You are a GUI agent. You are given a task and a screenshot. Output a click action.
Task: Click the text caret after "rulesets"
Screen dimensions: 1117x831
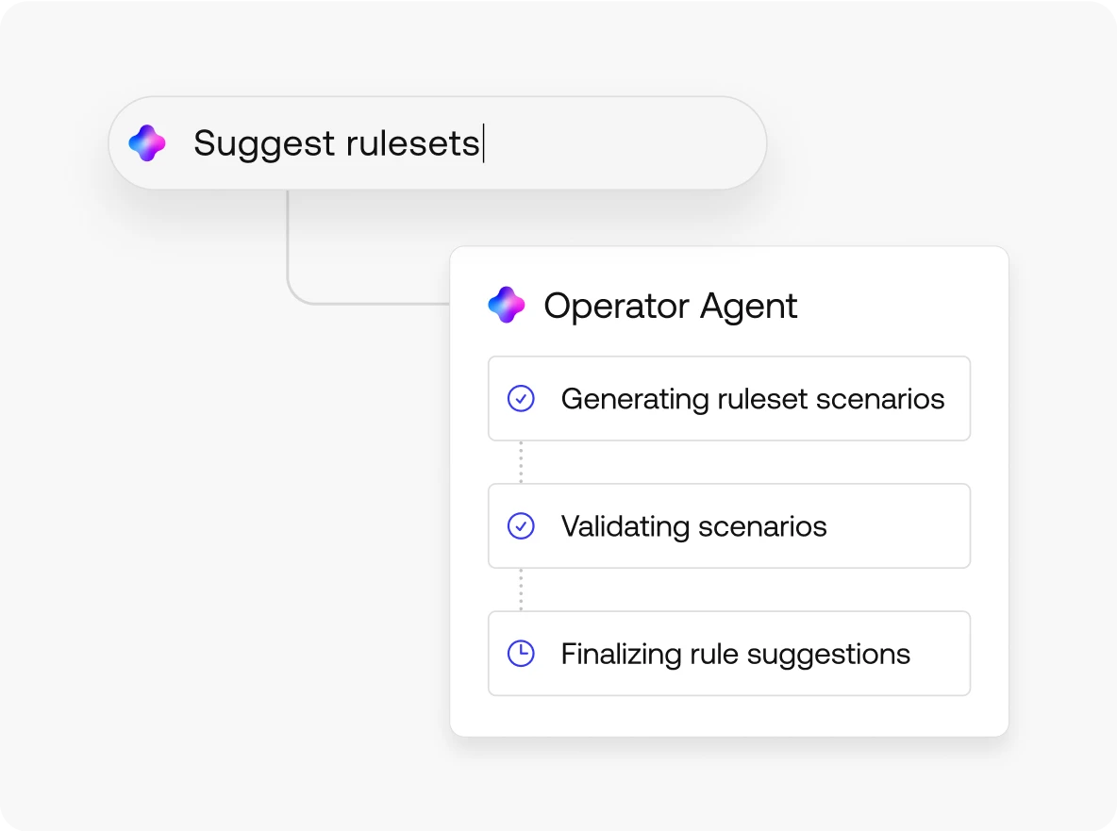click(484, 143)
